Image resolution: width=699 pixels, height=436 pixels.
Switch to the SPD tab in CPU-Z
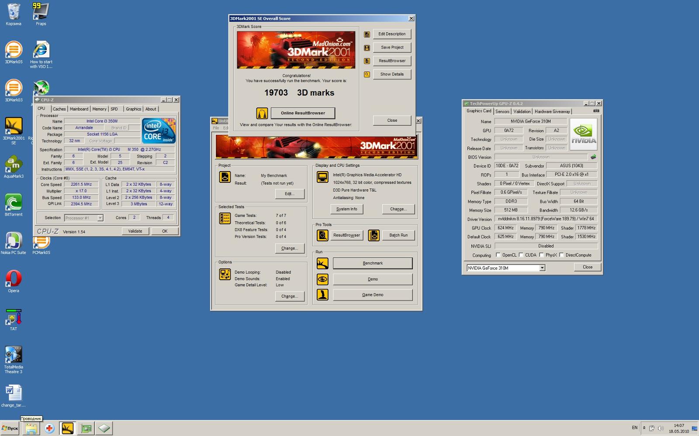[x=114, y=109]
